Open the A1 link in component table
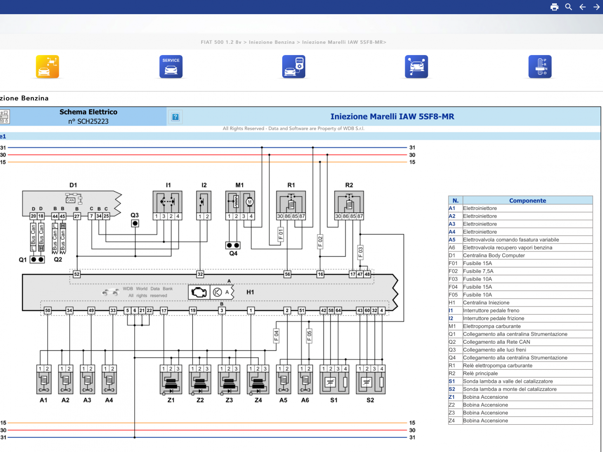The height and width of the screenshot is (452, 603). (452, 208)
